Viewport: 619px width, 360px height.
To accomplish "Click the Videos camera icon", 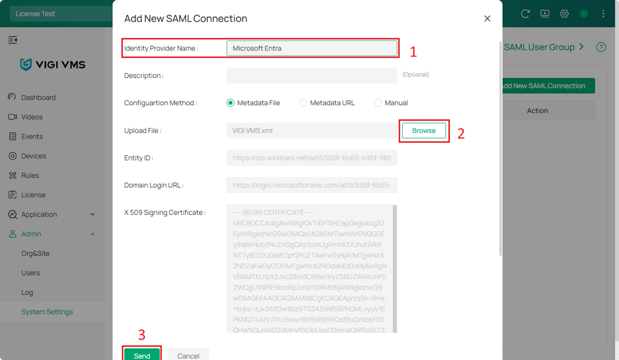I will click(x=12, y=117).
